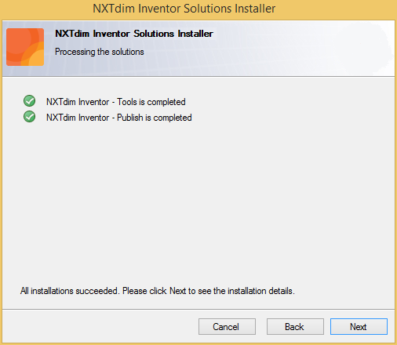Click the decorative header banner background
Viewport: 397px width, 345px height.
pyautogui.click(x=300, y=49)
